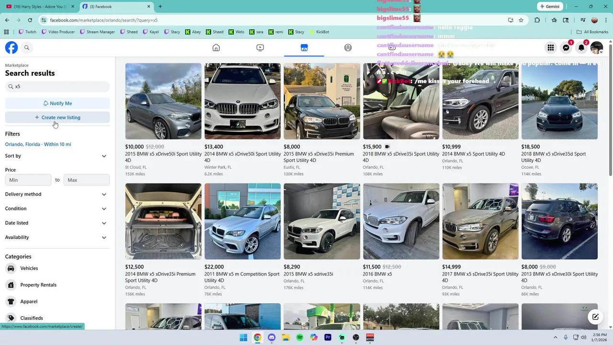Open Spotify from the taskbar
Viewport: 613px width, 345px height.
pos(300,337)
